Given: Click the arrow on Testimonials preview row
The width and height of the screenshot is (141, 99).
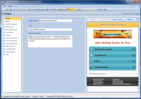Looking at the screenshot, I should [134, 67].
